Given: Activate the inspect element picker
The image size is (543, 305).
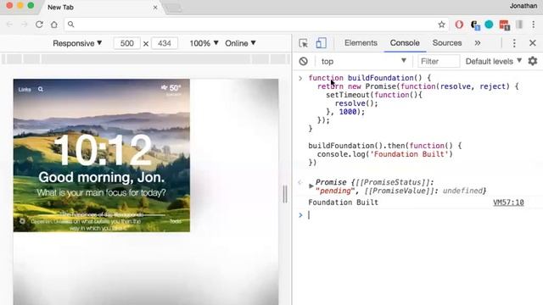Looking at the screenshot, I should pos(304,43).
